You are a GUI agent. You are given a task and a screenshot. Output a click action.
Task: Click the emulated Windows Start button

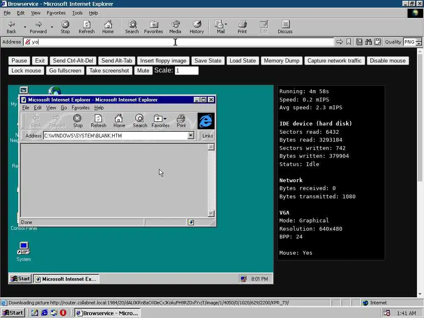20,279
